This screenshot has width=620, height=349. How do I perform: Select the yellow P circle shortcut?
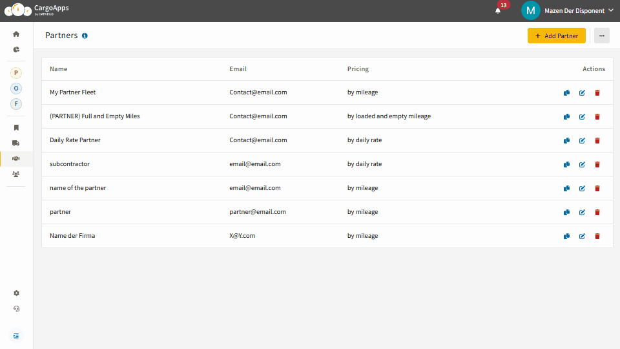(16, 73)
